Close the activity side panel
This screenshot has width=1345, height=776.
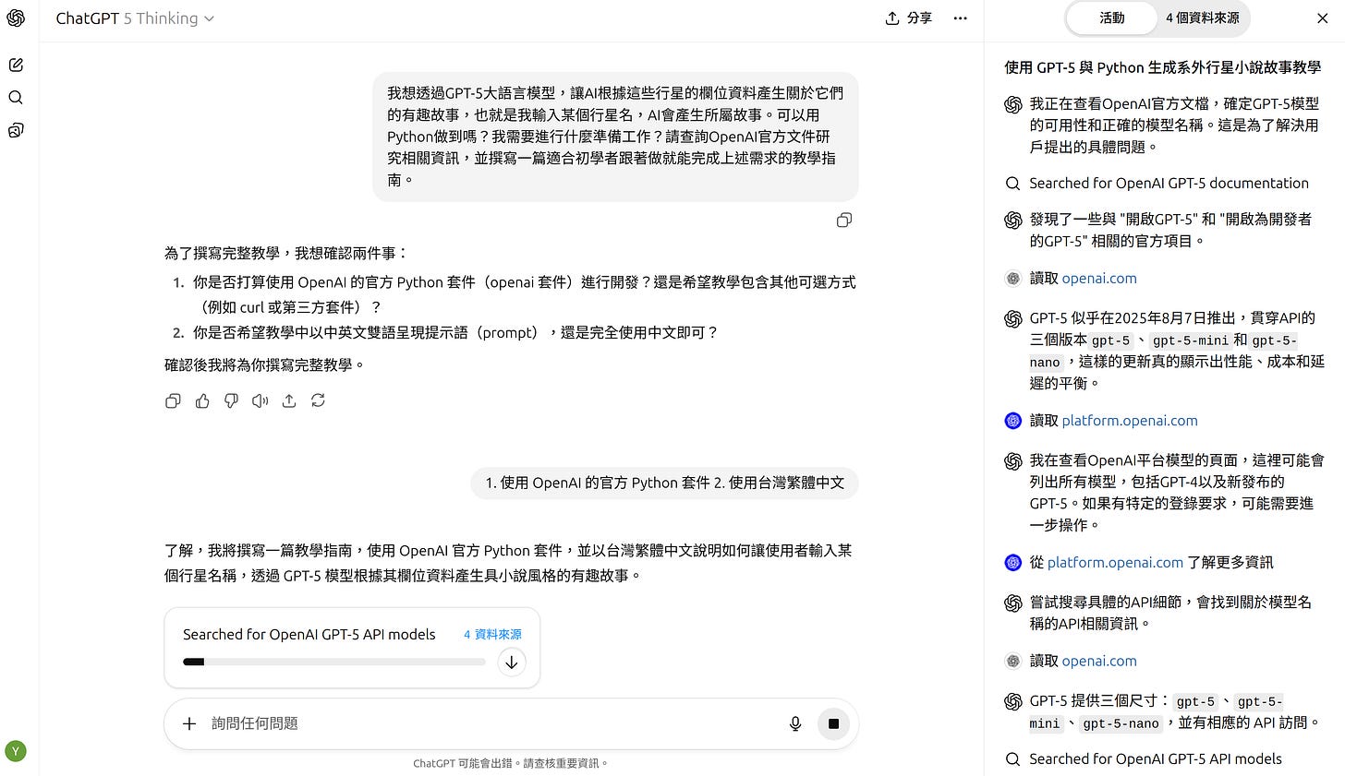[1322, 18]
